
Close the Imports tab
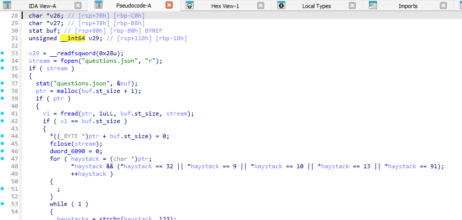coord(443,6)
